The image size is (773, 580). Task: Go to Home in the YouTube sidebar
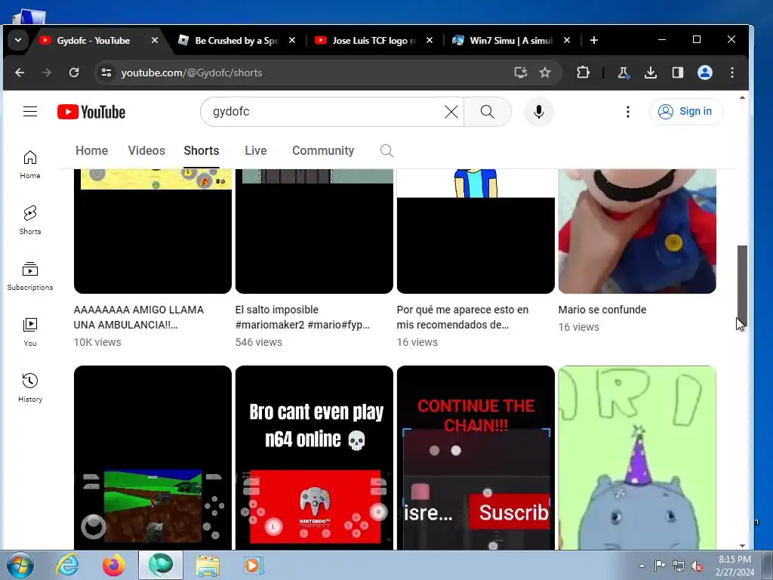click(30, 165)
